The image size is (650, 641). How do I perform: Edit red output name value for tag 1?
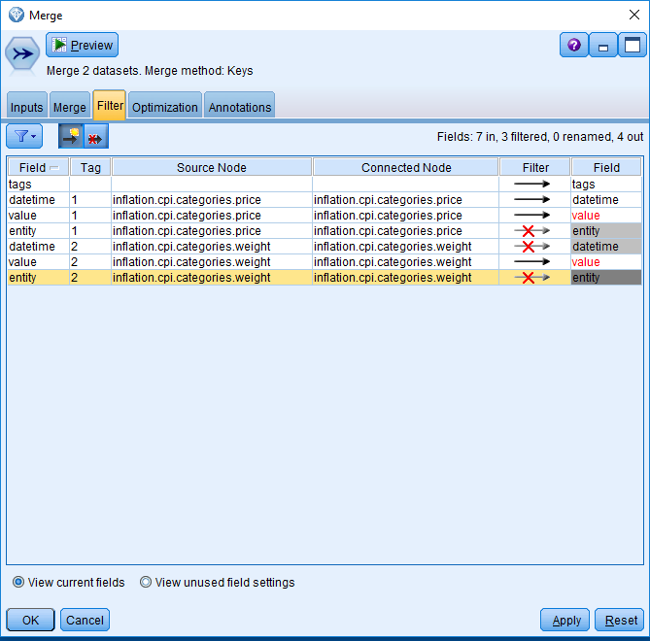pyautogui.click(x=606, y=215)
